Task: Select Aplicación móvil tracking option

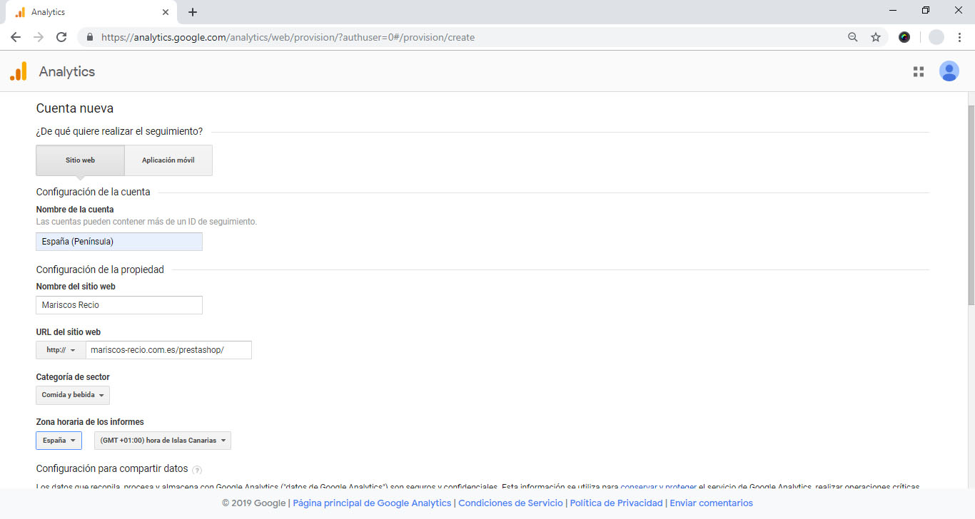Action: (168, 160)
